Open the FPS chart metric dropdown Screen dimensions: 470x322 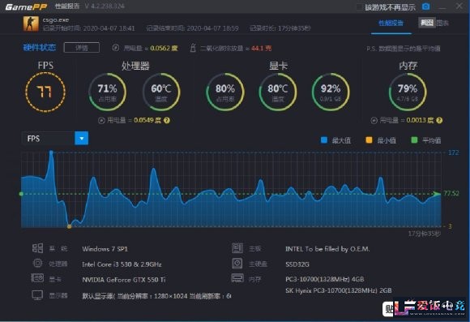55,139
